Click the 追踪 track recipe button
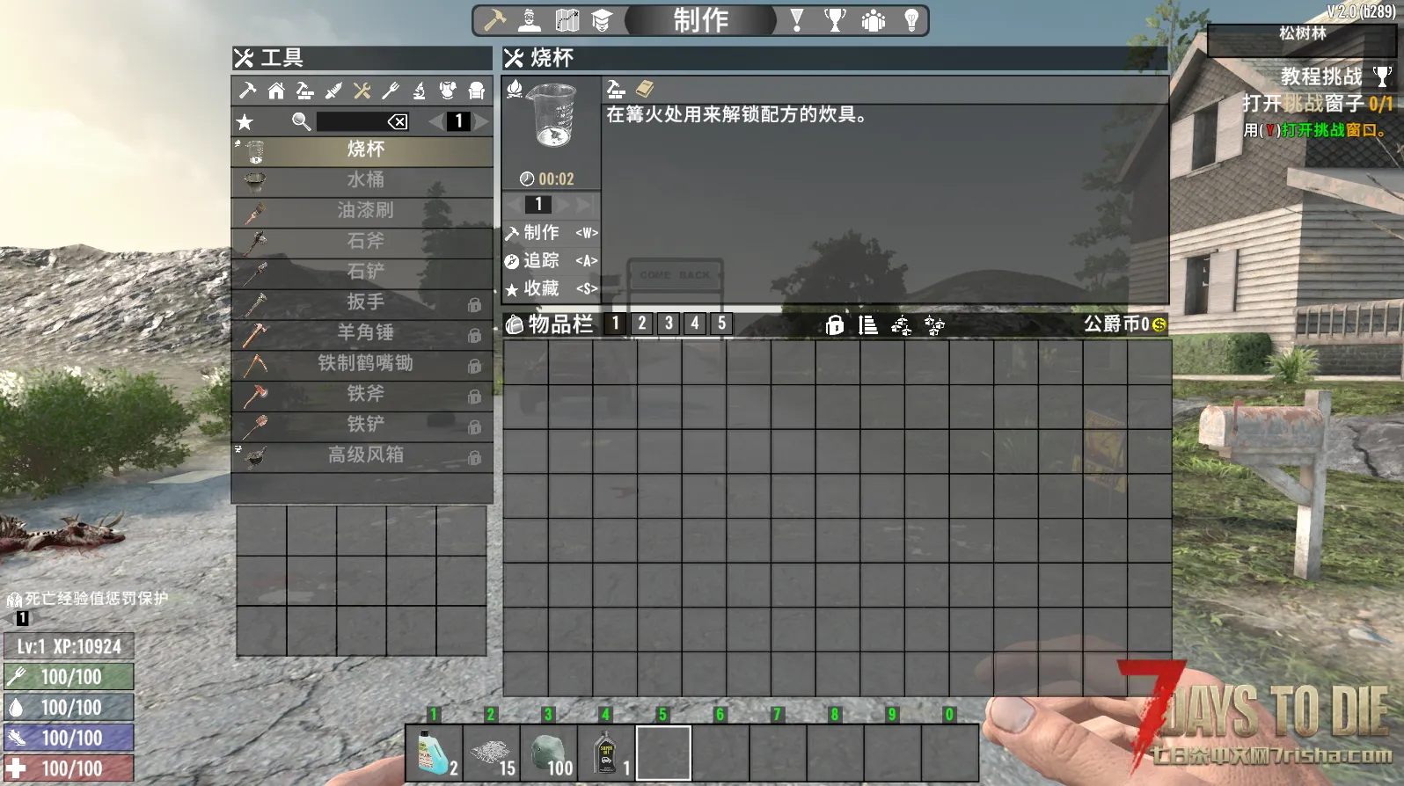Image resolution: width=1404 pixels, height=786 pixels. point(552,261)
